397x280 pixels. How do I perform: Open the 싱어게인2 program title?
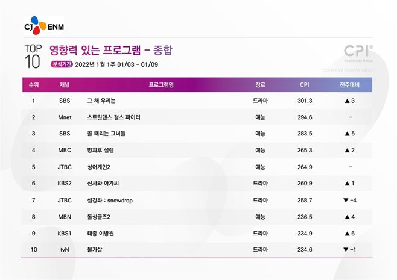[100, 166]
